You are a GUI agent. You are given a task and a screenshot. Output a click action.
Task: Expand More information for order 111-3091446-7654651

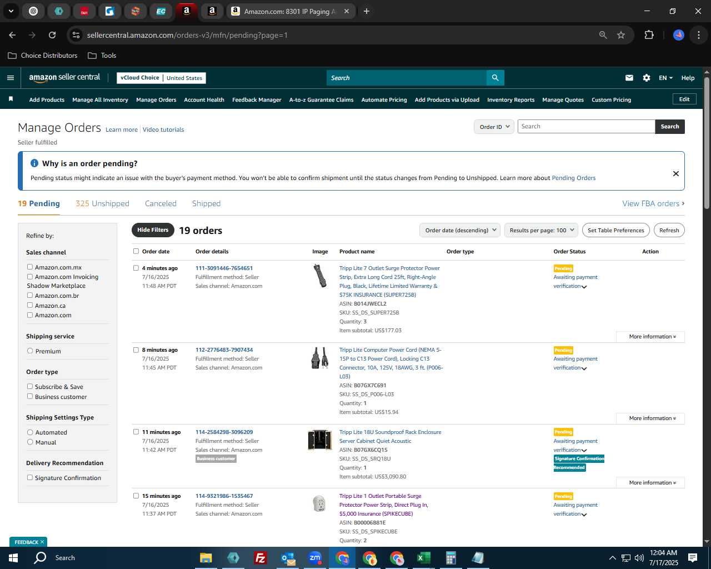650,337
